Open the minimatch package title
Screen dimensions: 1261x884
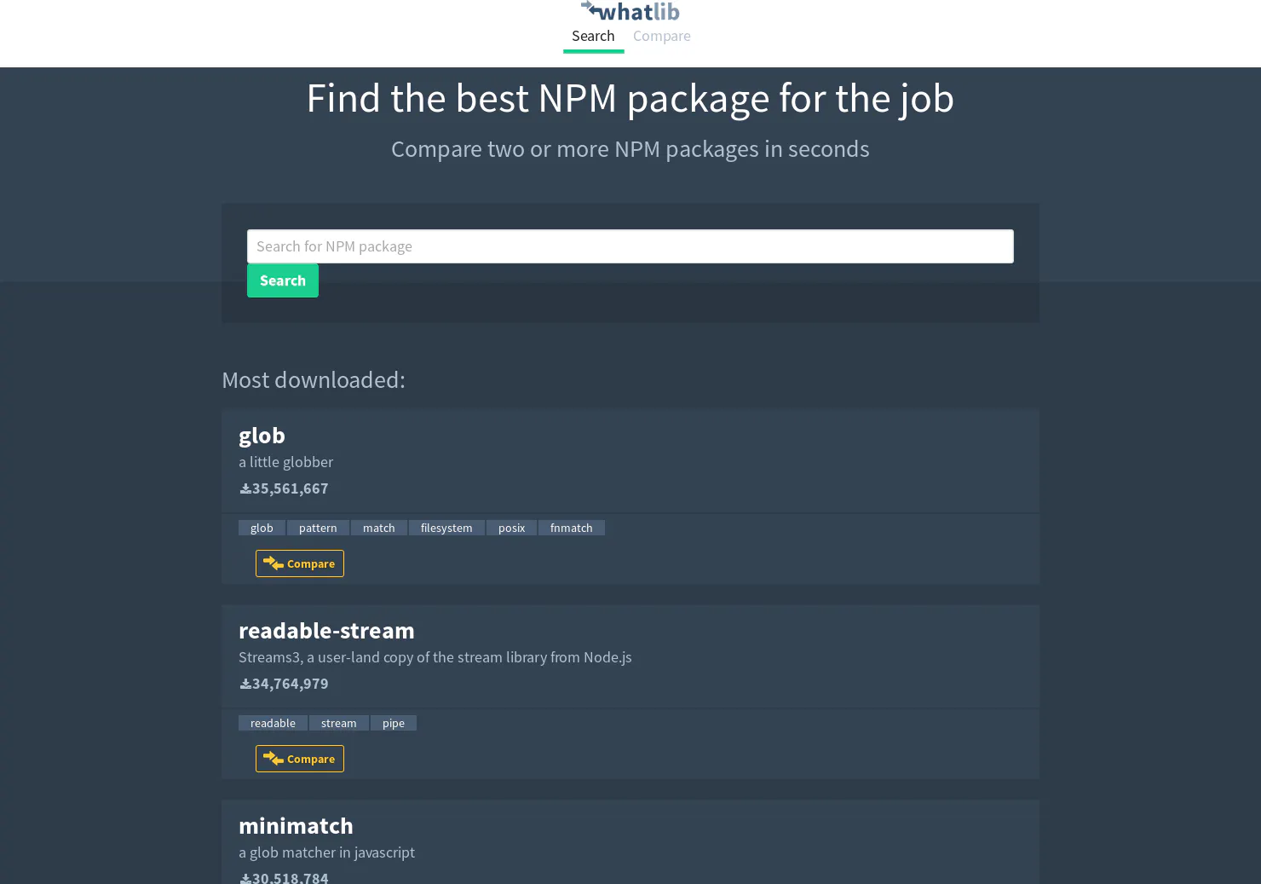click(296, 826)
